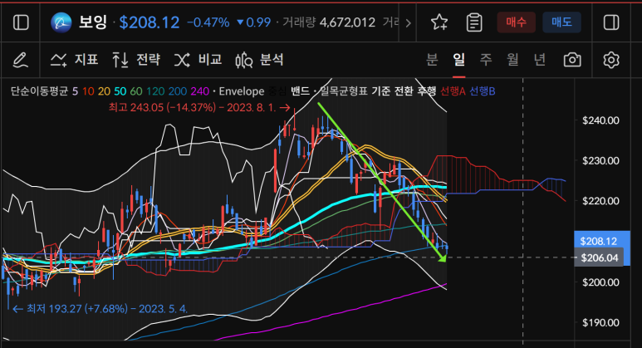Click the 거래량 4,672,012 volume text

329,22
